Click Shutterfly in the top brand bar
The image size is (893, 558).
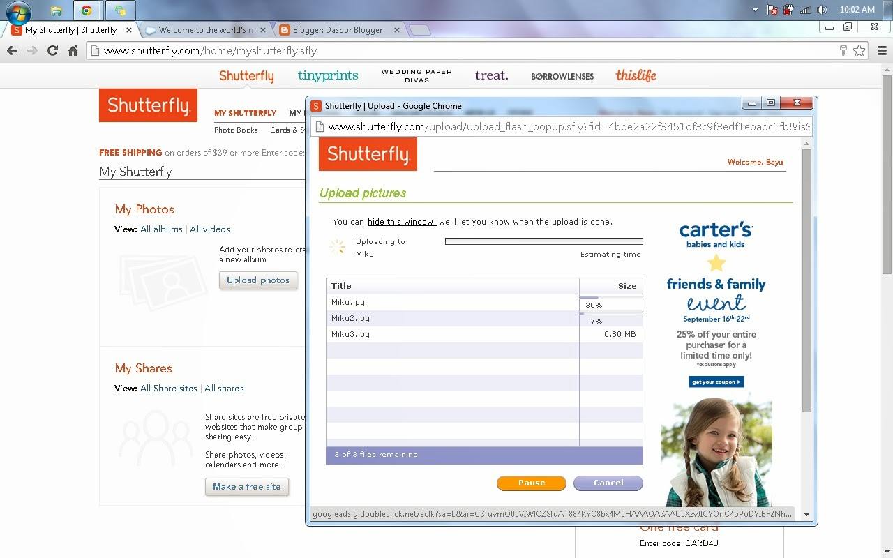246,75
